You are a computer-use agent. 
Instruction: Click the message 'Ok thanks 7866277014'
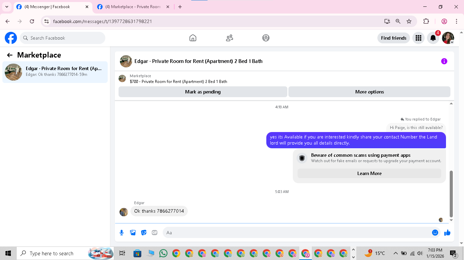[x=159, y=211]
